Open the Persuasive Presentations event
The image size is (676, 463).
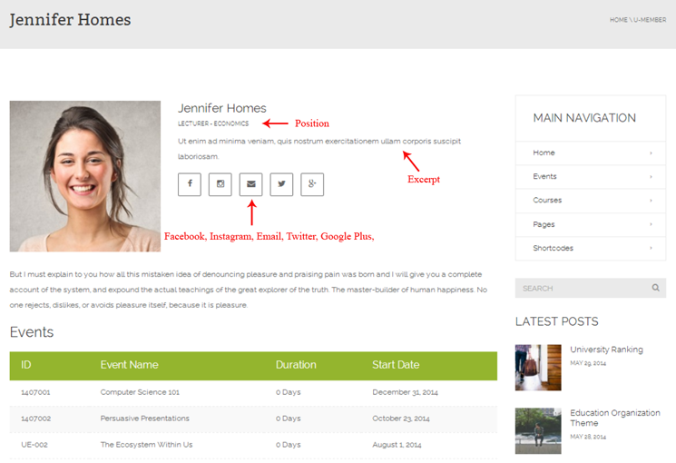pyautogui.click(x=144, y=419)
